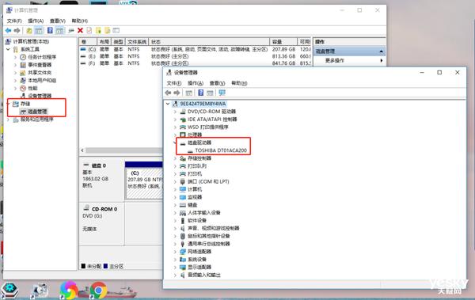This screenshot has width=475, height=300.
Task: Select the 计算机 monitor icon in Device Manager
Action: 183,189
